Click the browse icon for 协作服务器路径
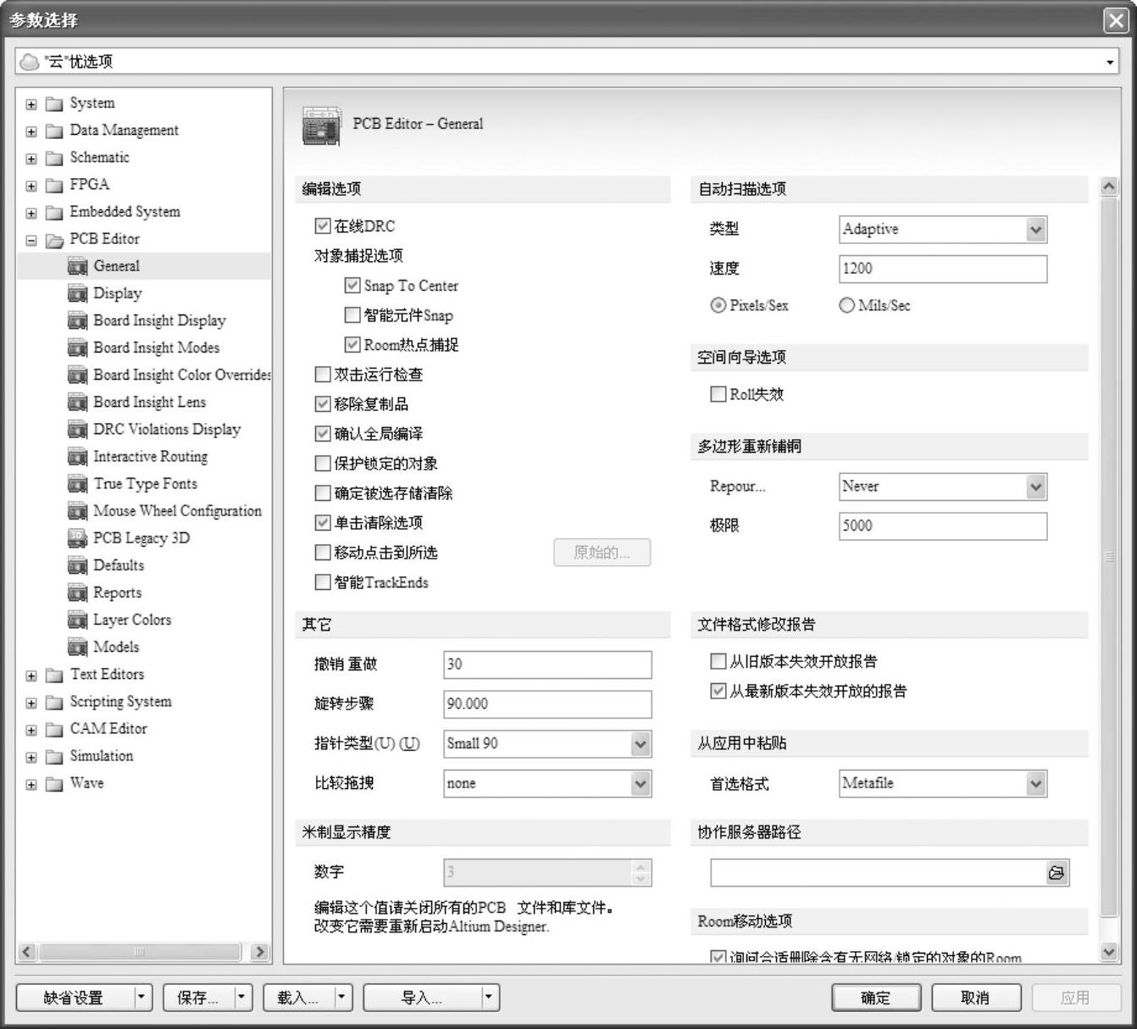 click(x=1057, y=872)
